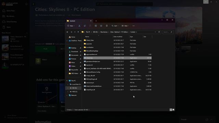Open the View dropdown menu
219x123 pixels.
[125, 26]
